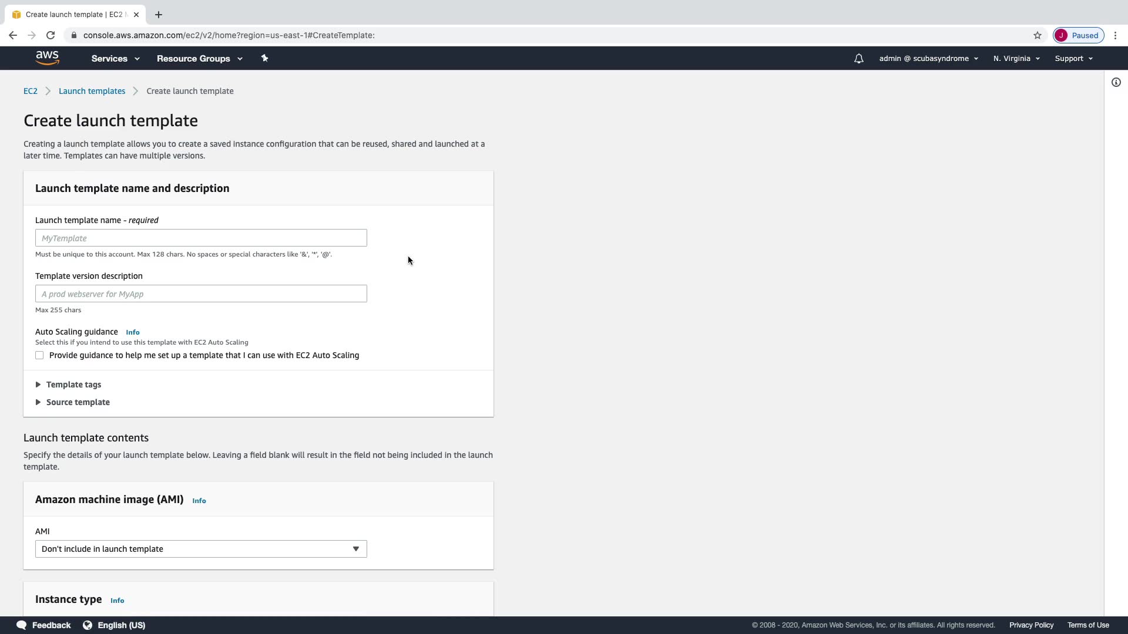Open the Resource Groups menu
Image resolution: width=1128 pixels, height=634 pixels.
pyautogui.click(x=199, y=59)
